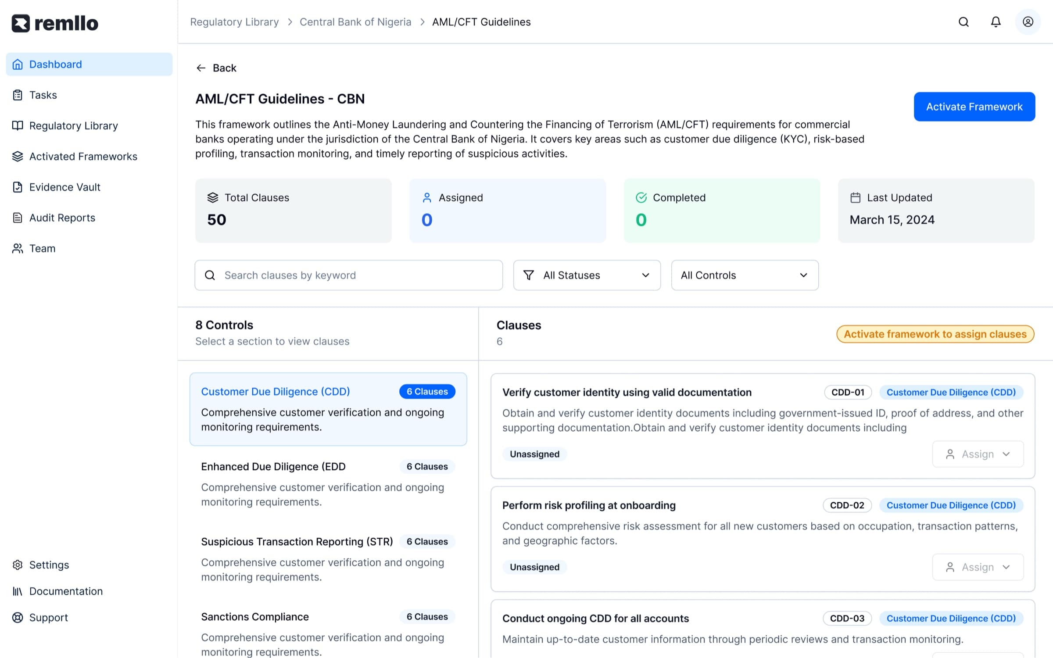The image size is (1053, 658).
Task: Click 6 Clauses badge on Sanctions Compliance
Action: [427, 617]
